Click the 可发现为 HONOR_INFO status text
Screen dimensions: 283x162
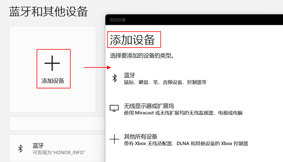[x=59, y=152]
